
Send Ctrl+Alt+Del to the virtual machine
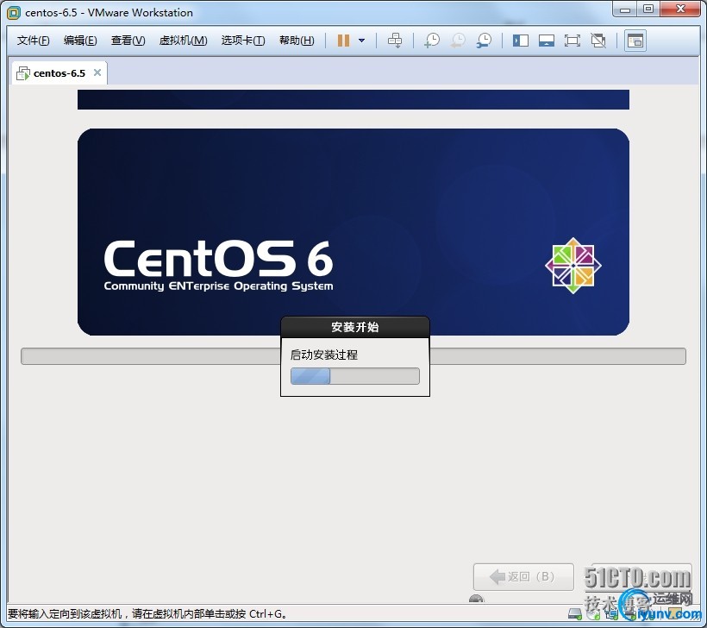(395, 41)
